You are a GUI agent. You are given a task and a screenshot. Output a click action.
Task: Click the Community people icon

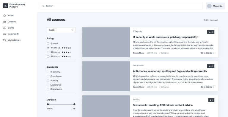[4, 34]
